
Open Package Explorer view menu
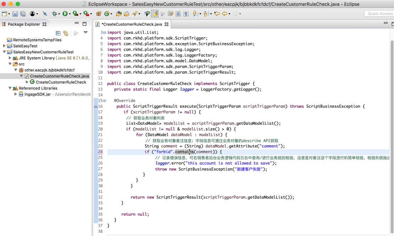86,33
